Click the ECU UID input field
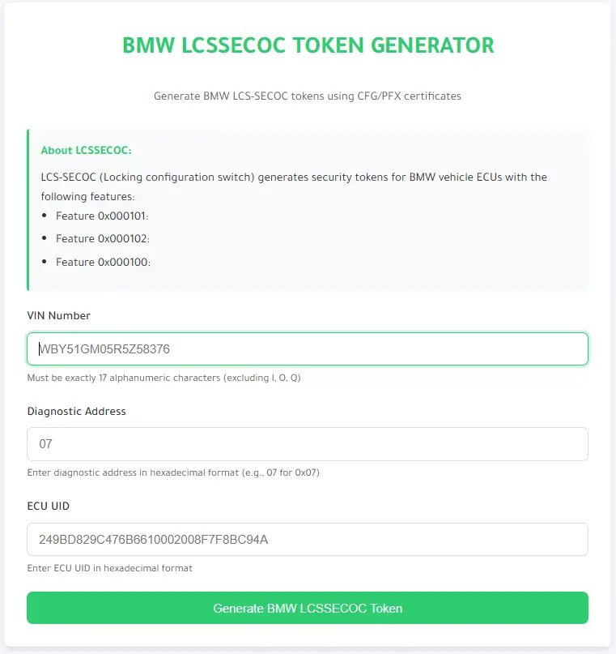The width and height of the screenshot is (616, 654). [308, 539]
